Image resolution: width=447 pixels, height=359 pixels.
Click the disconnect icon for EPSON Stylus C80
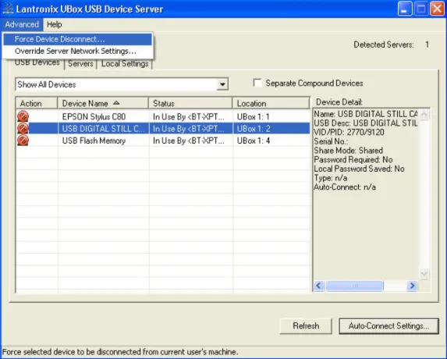point(23,116)
